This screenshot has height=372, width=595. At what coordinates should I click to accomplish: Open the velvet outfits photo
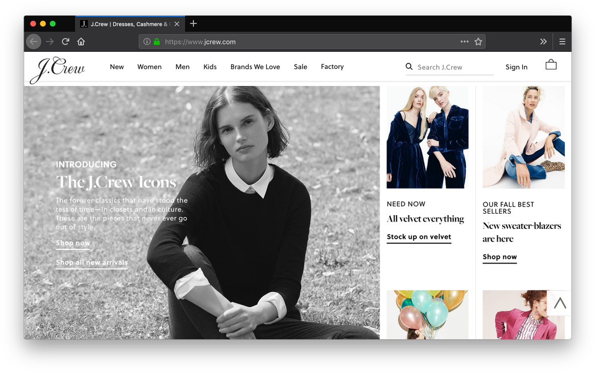(x=427, y=137)
